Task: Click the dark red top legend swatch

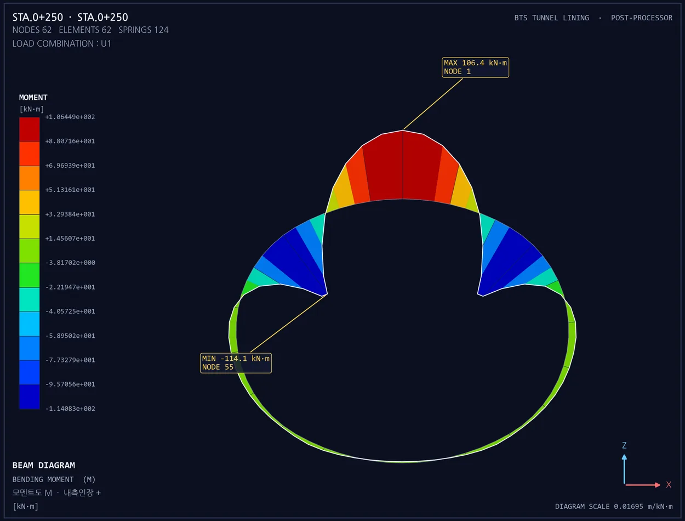Action: [x=29, y=129]
